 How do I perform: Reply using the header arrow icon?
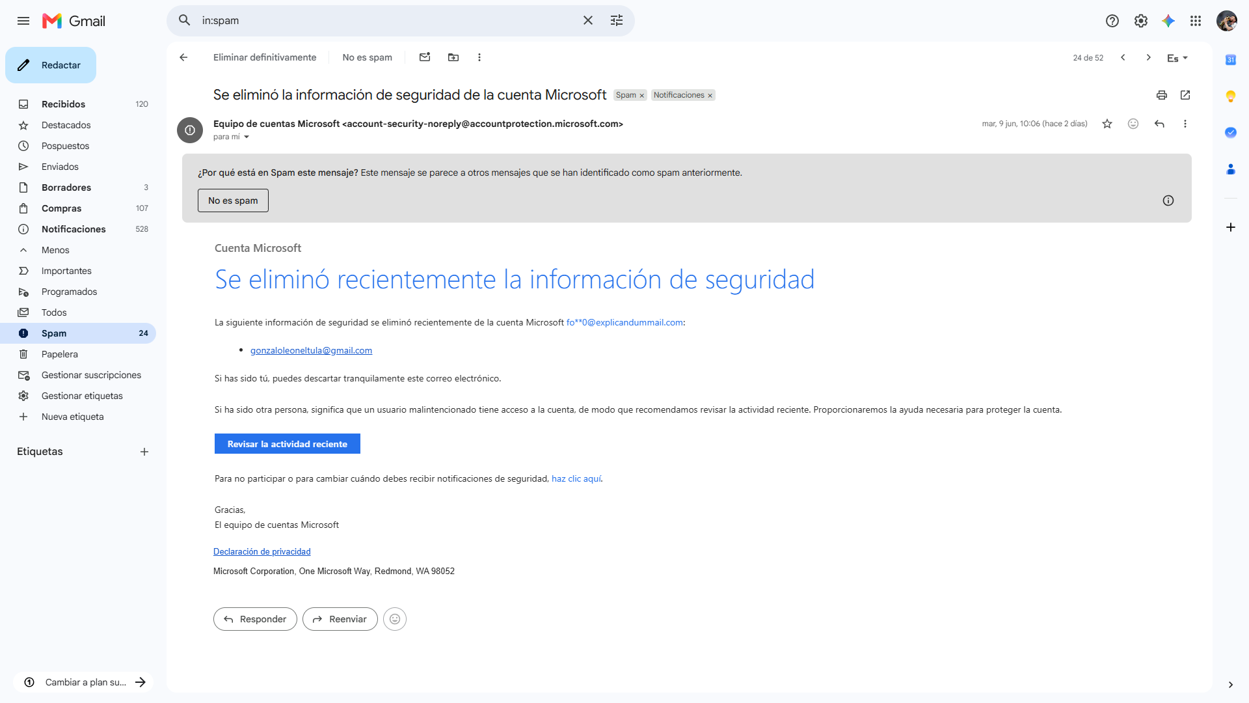(1159, 124)
